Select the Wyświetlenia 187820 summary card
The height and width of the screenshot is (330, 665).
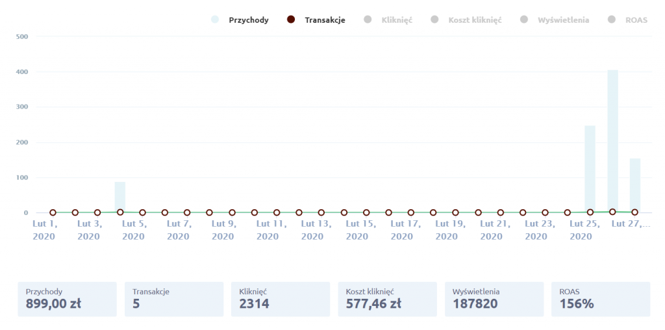(494, 299)
